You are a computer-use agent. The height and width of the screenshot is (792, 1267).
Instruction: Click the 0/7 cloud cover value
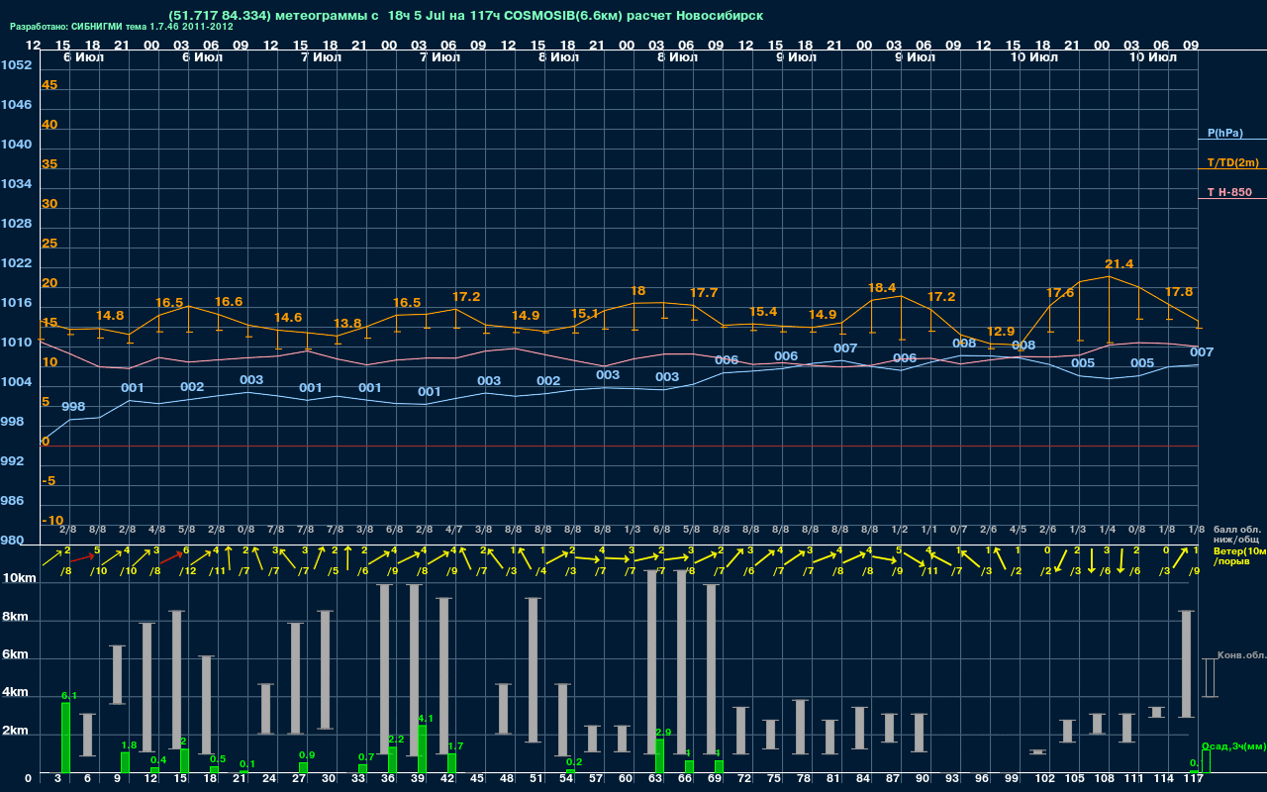(958, 531)
